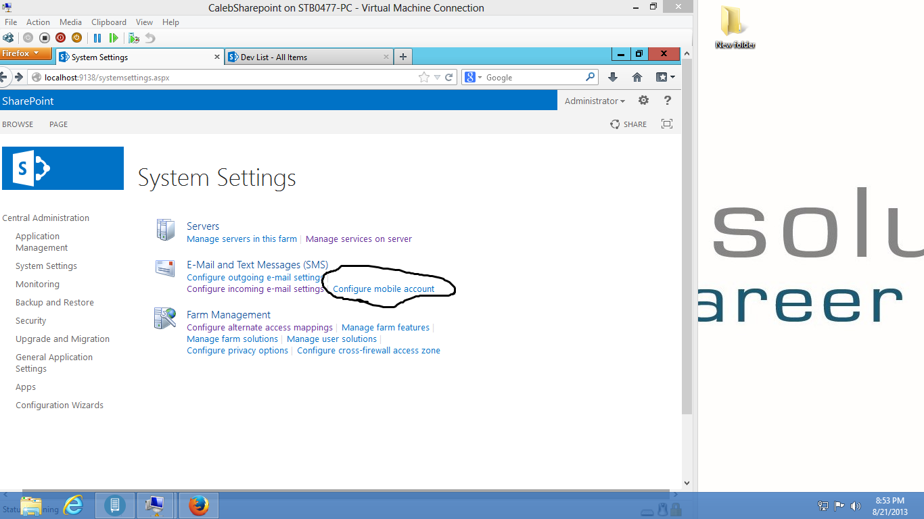Click the green Reset VM icon

point(114,38)
